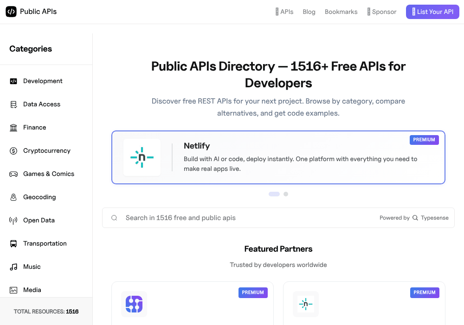Open the APIs navigation item
This screenshot has height=325, width=464.
click(284, 12)
